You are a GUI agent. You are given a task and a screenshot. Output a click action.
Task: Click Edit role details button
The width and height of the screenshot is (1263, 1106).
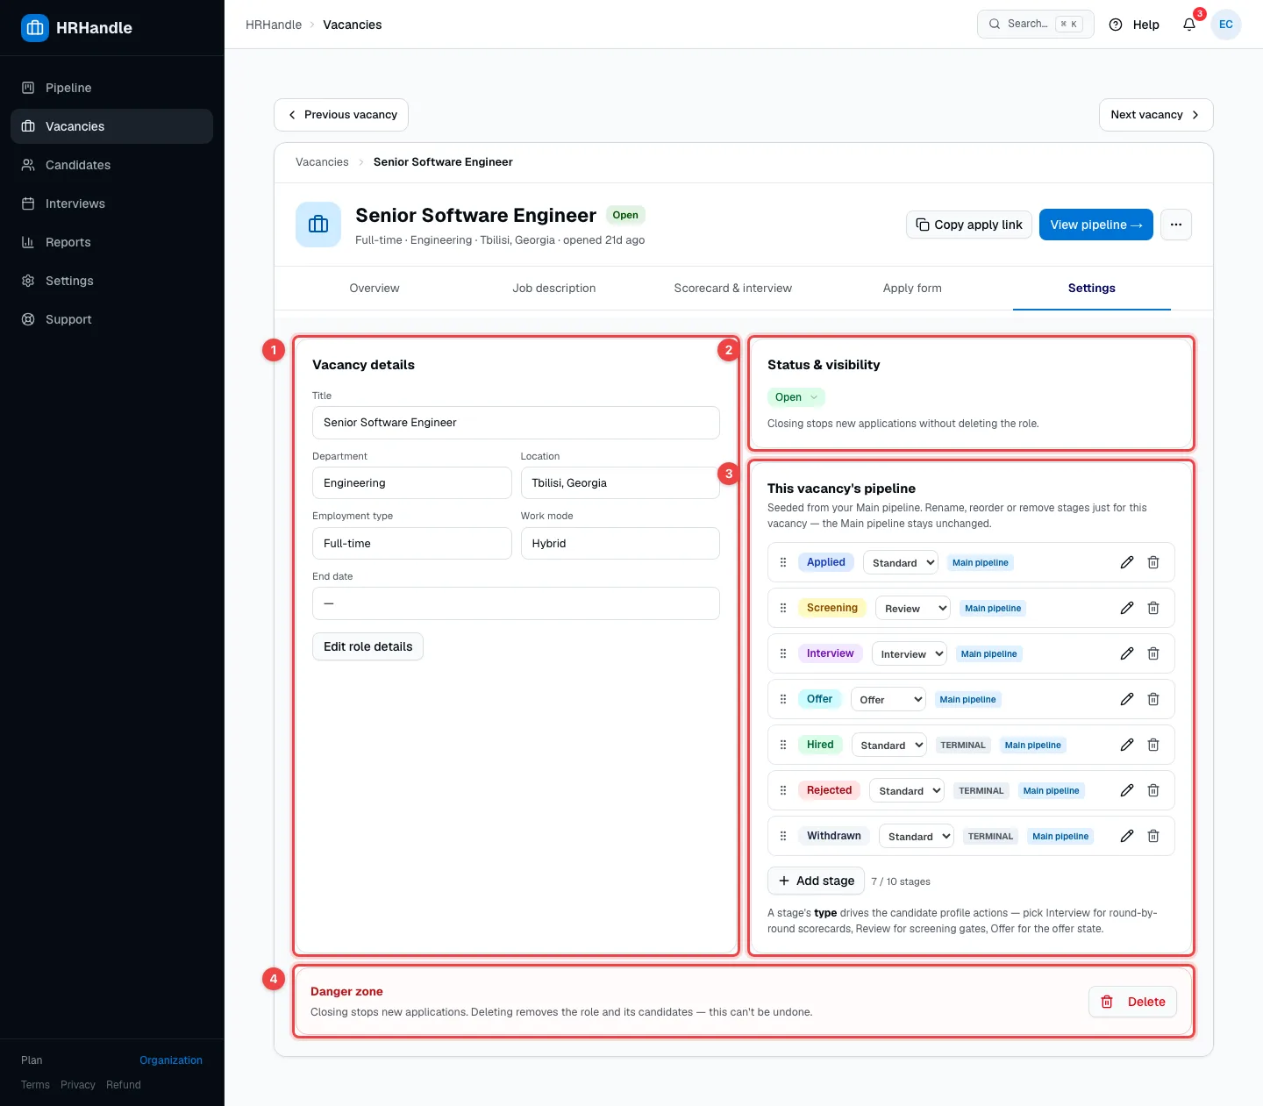point(367,646)
